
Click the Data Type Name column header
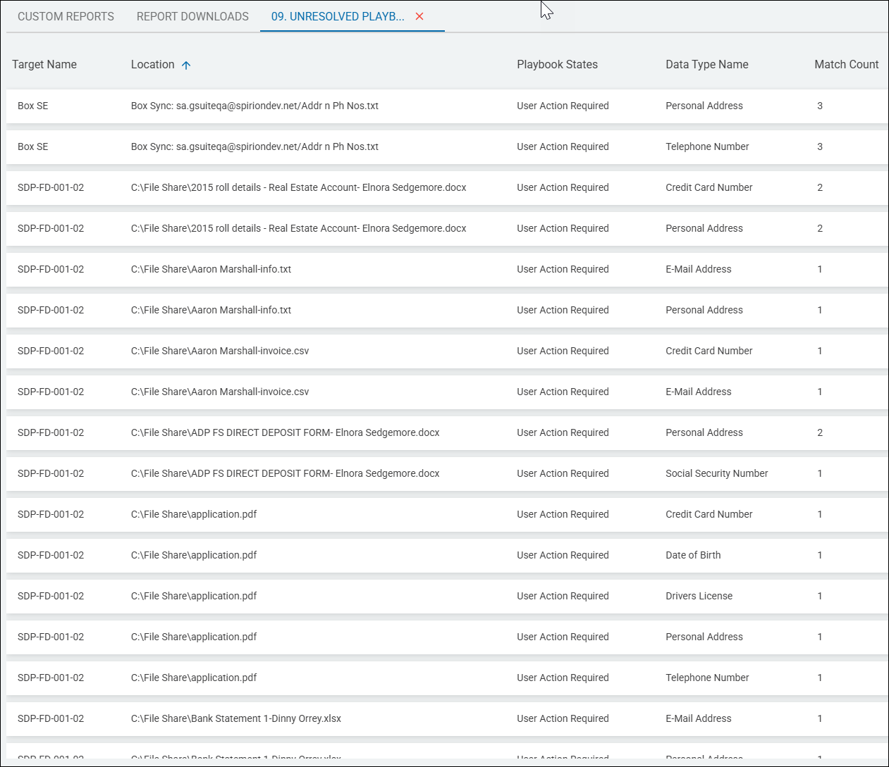(706, 64)
